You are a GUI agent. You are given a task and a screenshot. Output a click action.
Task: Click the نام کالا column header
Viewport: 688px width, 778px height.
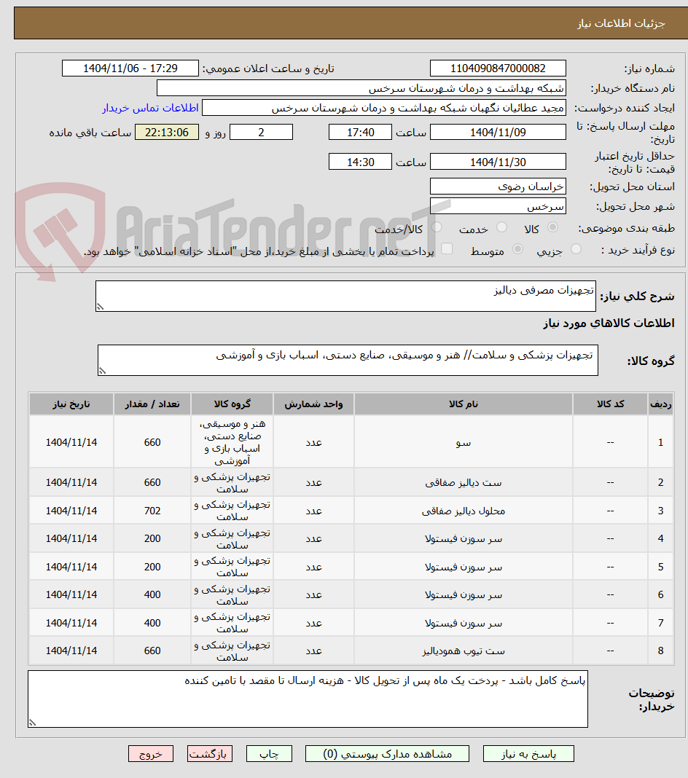click(x=463, y=404)
